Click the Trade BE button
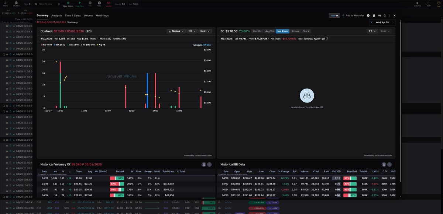The height and width of the screenshot is (214, 443). (x=334, y=15)
